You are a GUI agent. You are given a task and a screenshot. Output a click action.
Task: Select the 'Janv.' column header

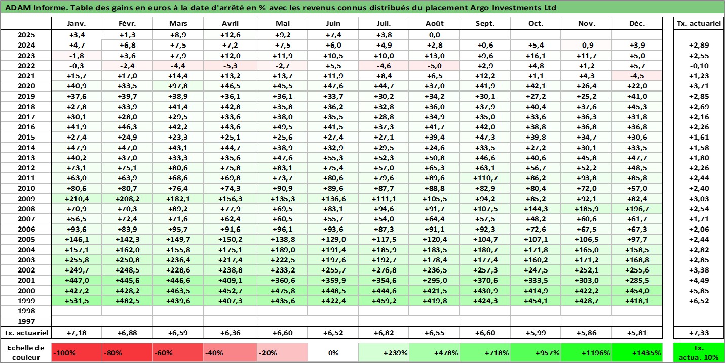pyautogui.click(x=77, y=24)
